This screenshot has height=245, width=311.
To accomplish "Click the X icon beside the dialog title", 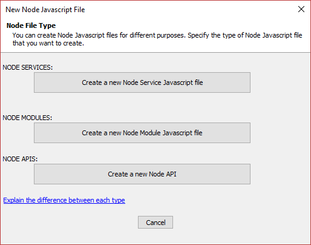I will pos(301,9).
